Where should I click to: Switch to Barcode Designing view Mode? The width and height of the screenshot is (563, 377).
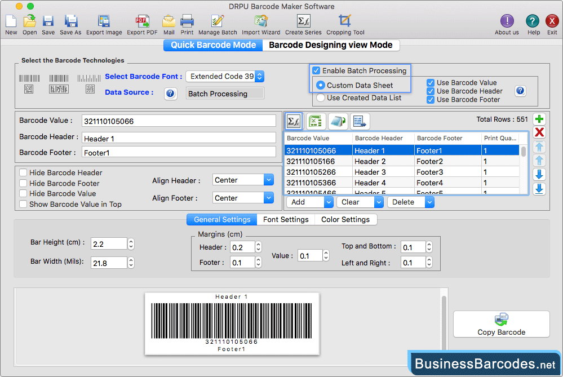click(x=331, y=45)
